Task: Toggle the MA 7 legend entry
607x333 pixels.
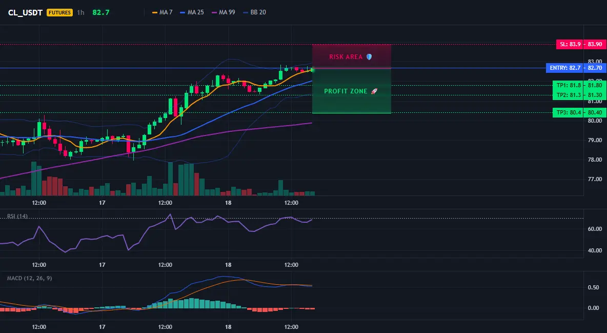Action: point(162,12)
